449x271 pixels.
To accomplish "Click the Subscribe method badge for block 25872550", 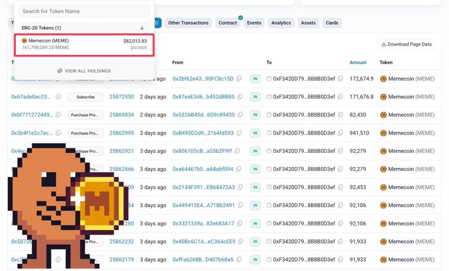I will (x=85, y=97).
